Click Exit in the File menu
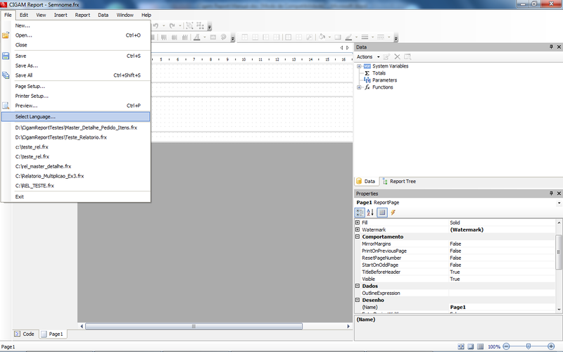 click(75, 197)
